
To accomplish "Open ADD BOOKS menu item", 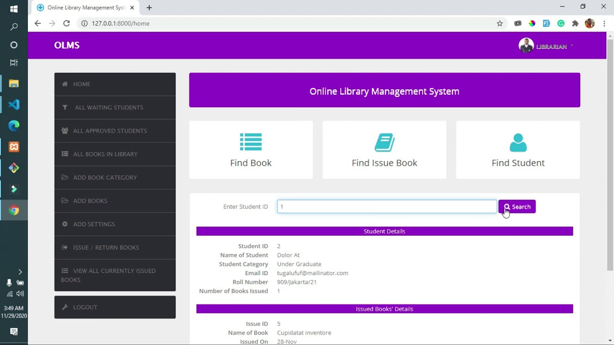I will [x=115, y=201].
